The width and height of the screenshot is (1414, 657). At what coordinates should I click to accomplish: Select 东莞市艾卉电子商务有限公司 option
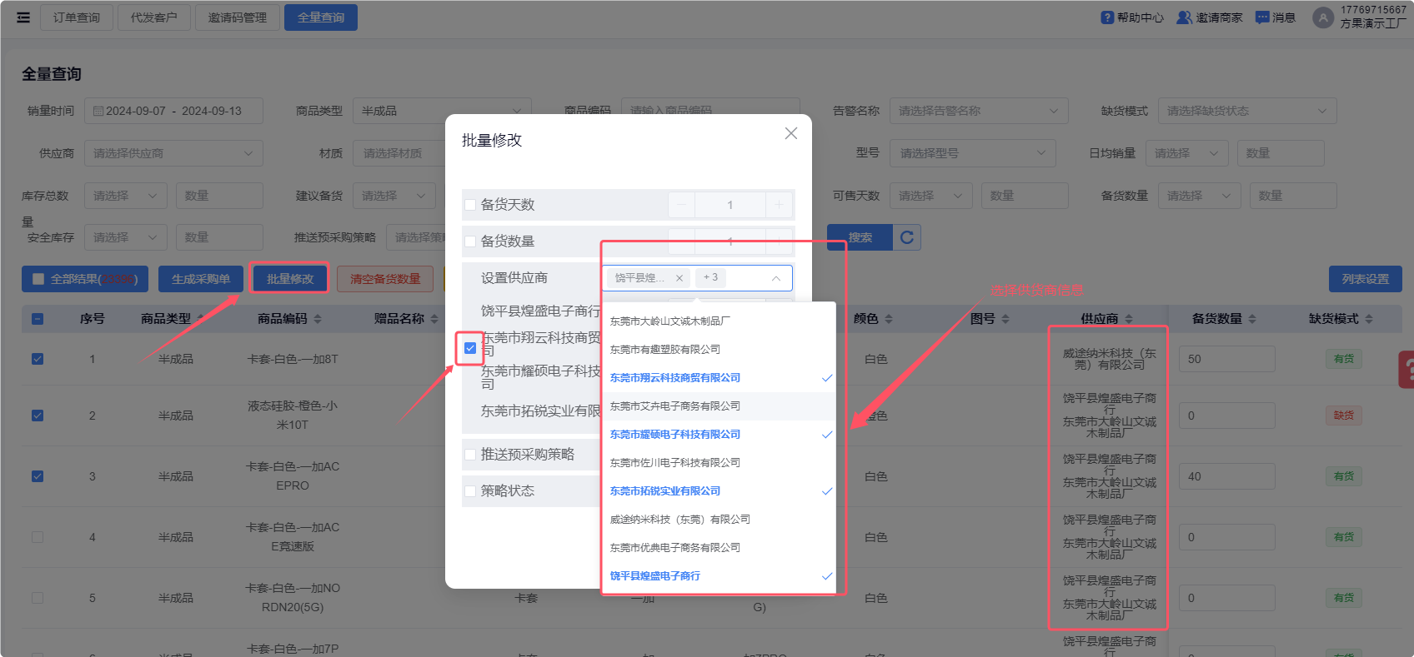click(719, 406)
